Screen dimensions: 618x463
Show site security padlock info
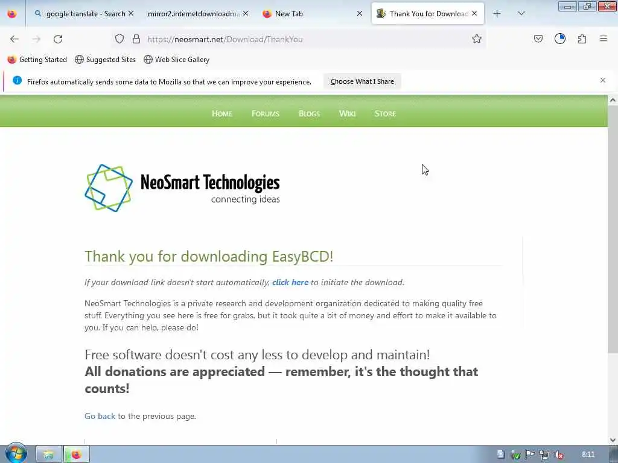tap(136, 39)
